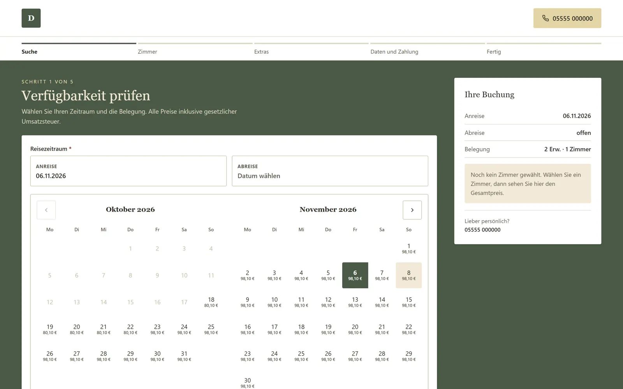Select October 25 in the calendar
Screen dimensions: 623x389
coord(211,329)
